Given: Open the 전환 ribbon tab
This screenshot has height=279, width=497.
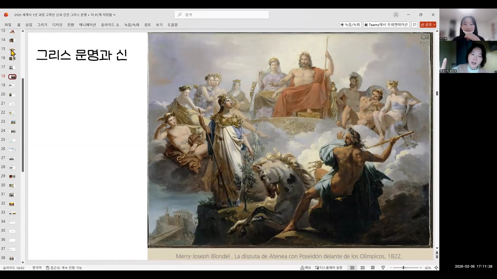Looking at the screenshot, I should 71,25.
